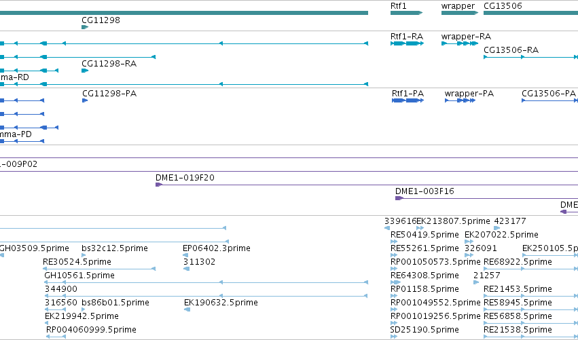Click the RE56858.5prime label

click(x=518, y=316)
